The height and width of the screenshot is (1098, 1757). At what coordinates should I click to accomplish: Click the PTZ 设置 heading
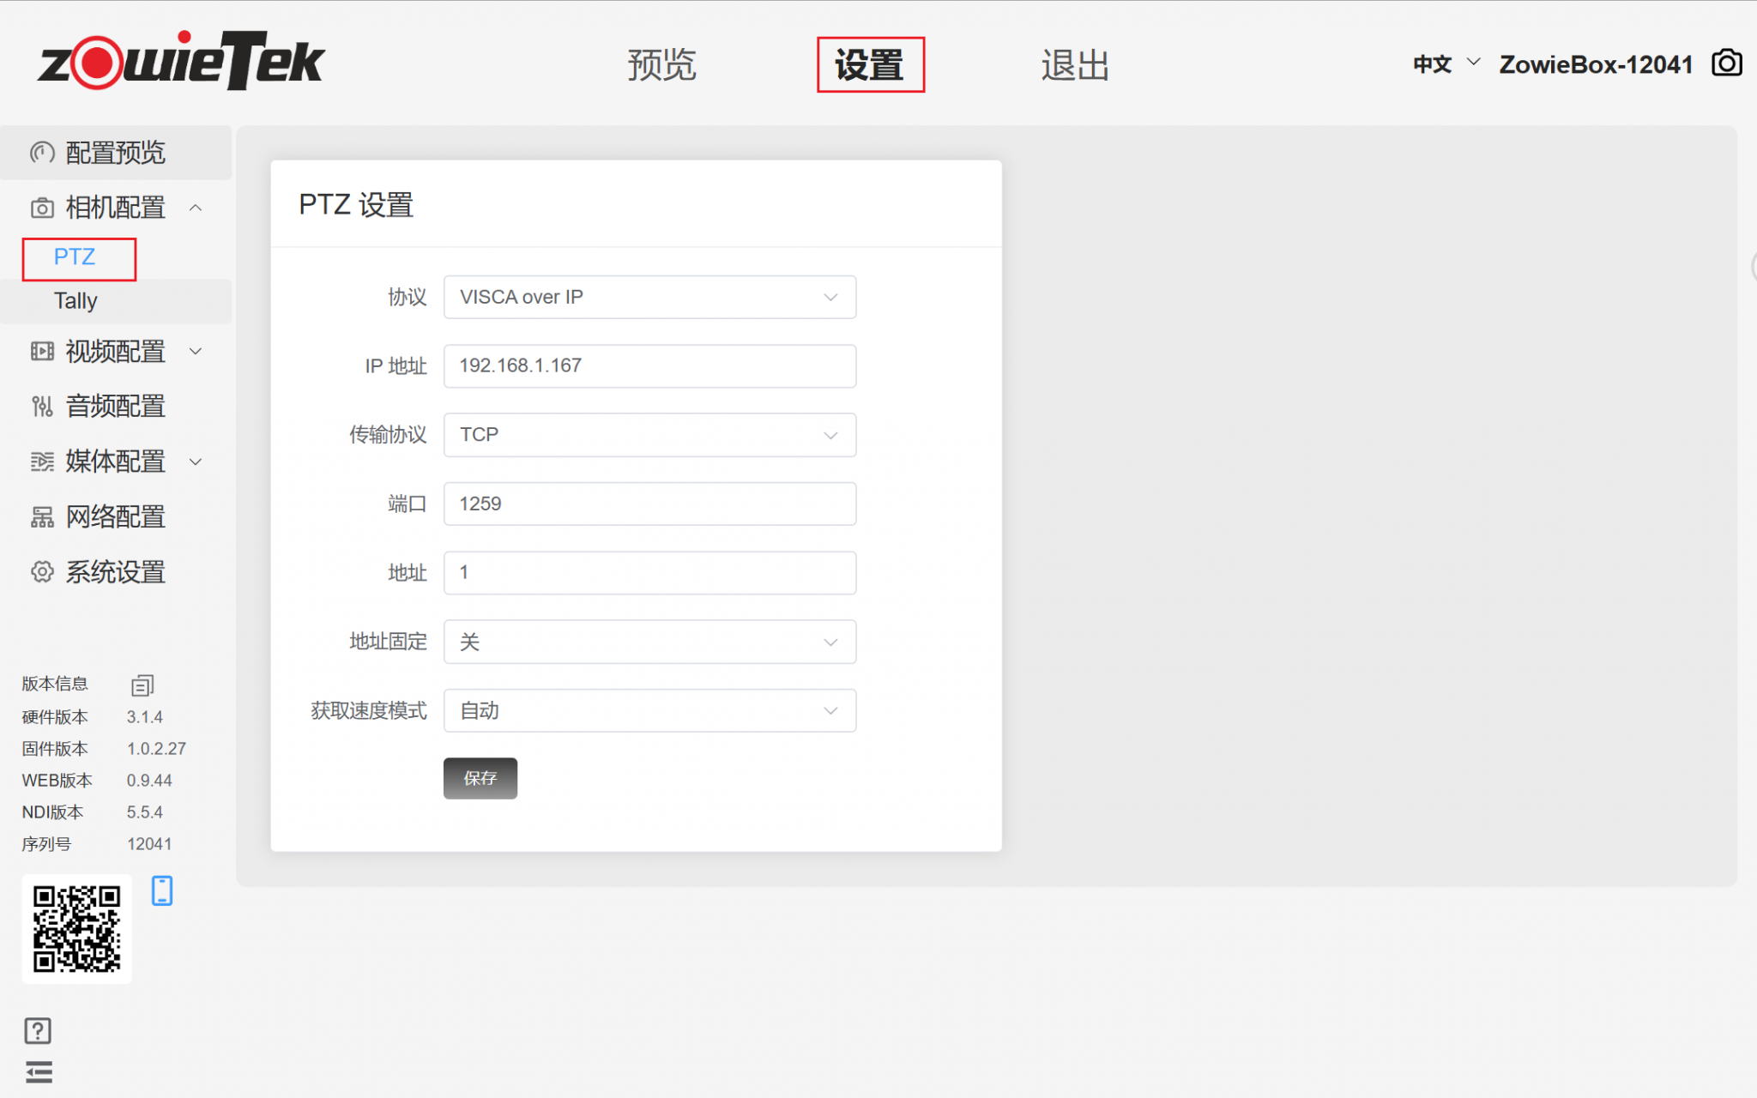point(356,205)
